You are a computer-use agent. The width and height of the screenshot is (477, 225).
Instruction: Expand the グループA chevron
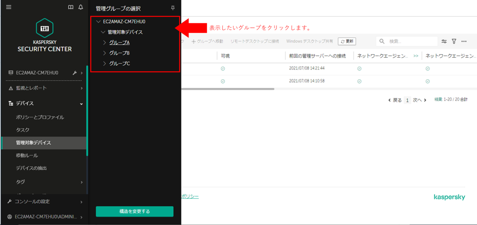105,42
